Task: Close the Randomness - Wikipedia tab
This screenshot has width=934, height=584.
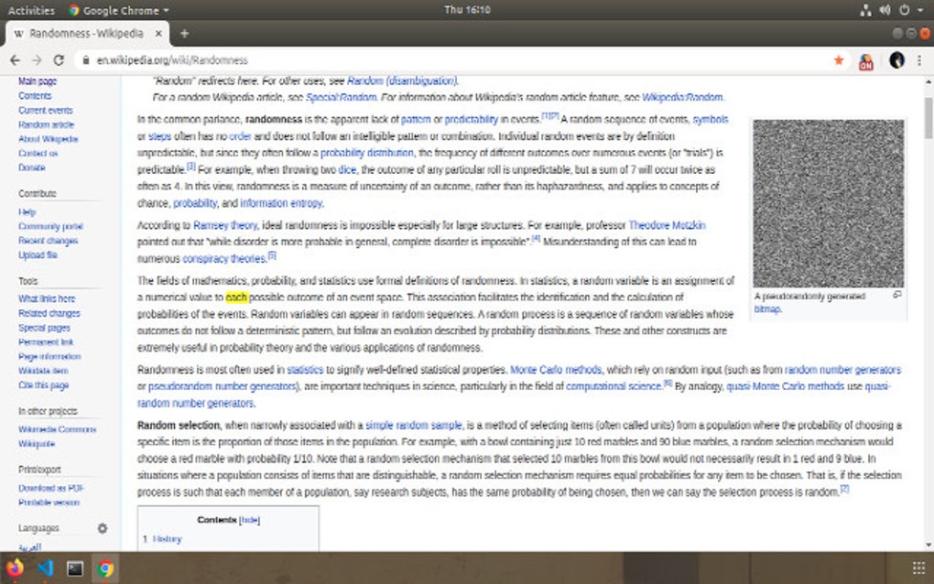Action: click(158, 33)
